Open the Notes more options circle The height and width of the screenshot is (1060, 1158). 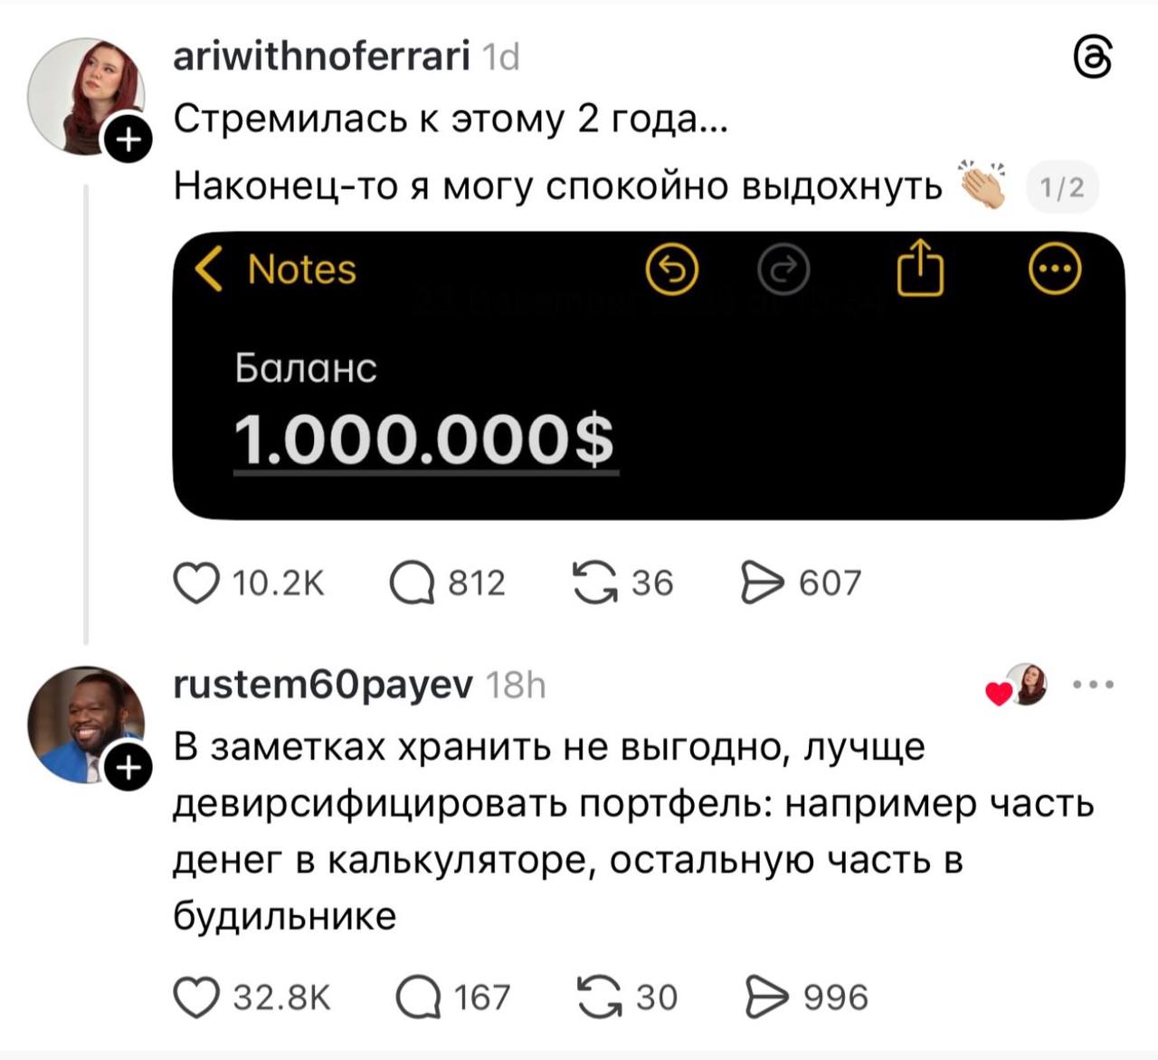(x=1056, y=269)
